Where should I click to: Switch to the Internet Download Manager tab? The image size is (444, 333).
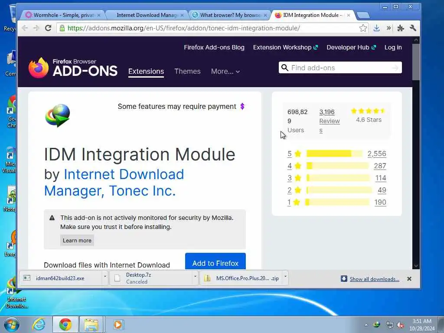(x=147, y=15)
